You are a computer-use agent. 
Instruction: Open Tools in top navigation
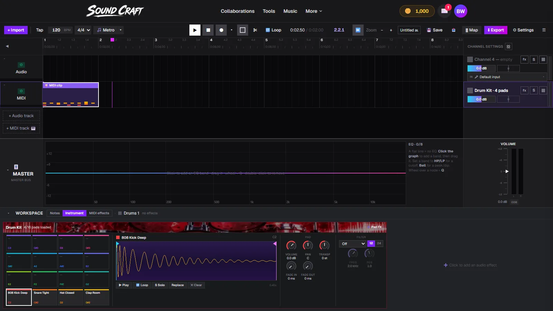269,11
